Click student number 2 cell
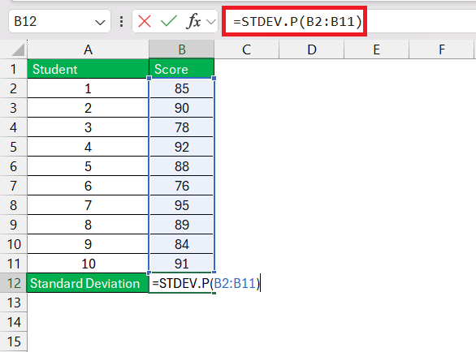The height and width of the screenshot is (352, 476). (88, 108)
